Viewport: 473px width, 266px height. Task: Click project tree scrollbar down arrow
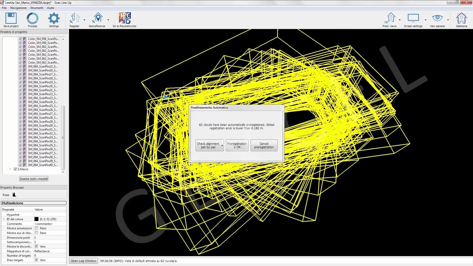tap(63, 172)
